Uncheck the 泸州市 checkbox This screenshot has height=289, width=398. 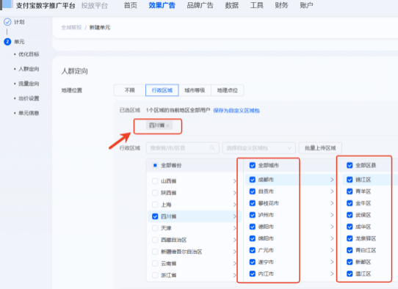(x=253, y=215)
